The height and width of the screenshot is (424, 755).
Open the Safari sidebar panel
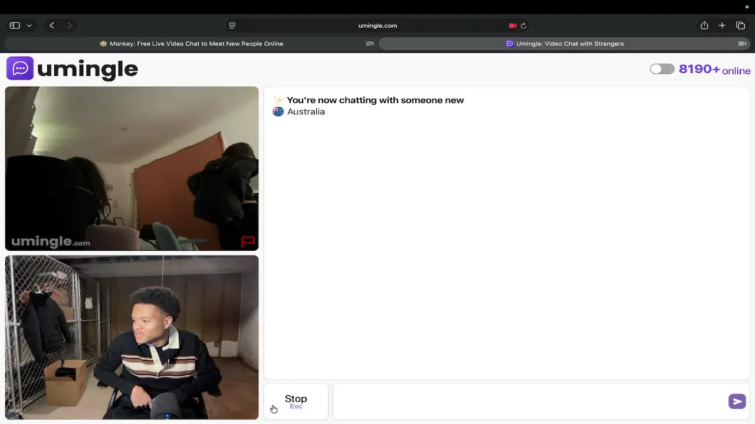(15, 25)
